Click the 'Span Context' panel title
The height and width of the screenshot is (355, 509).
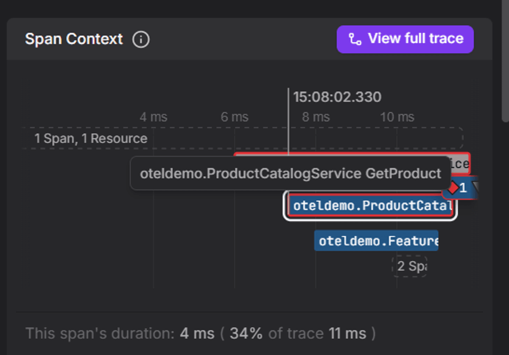74,39
